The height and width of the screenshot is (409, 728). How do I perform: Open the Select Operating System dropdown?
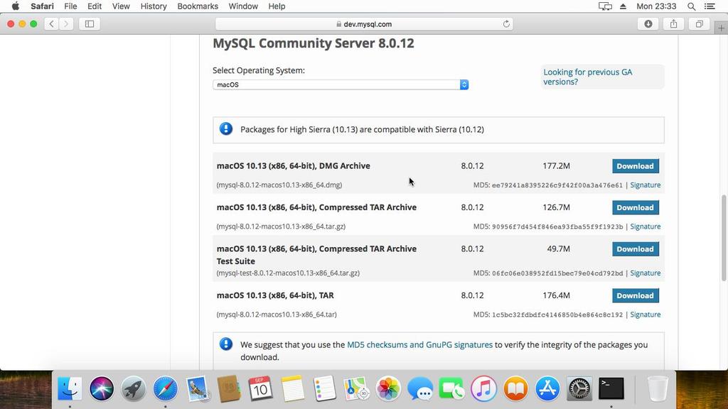tap(341, 84)
